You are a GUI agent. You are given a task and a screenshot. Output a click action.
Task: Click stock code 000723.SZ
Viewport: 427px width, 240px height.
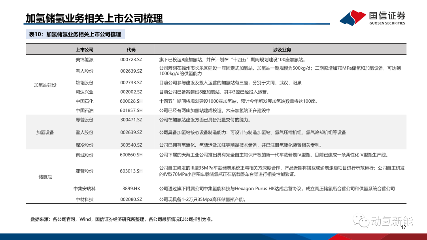coord(131,60)
